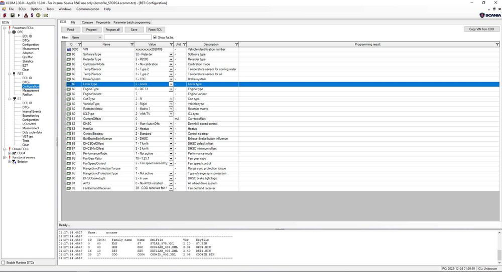Viewport: 502px width, 272px height.
Task: Expand the COO4 tree node
Action: click(x=9, y=153)
